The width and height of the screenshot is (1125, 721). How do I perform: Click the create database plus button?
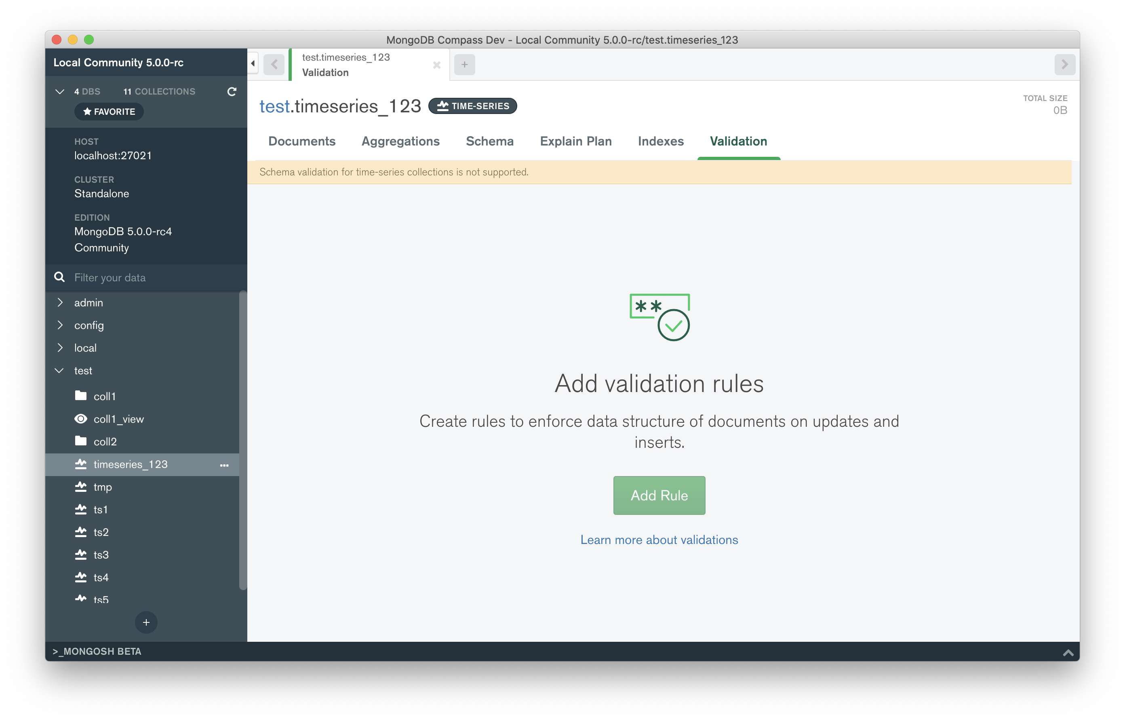146,622
